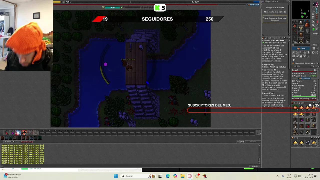Click the F1 health potion hotkey slot
The image size is (320, 180).
[6, 132]
